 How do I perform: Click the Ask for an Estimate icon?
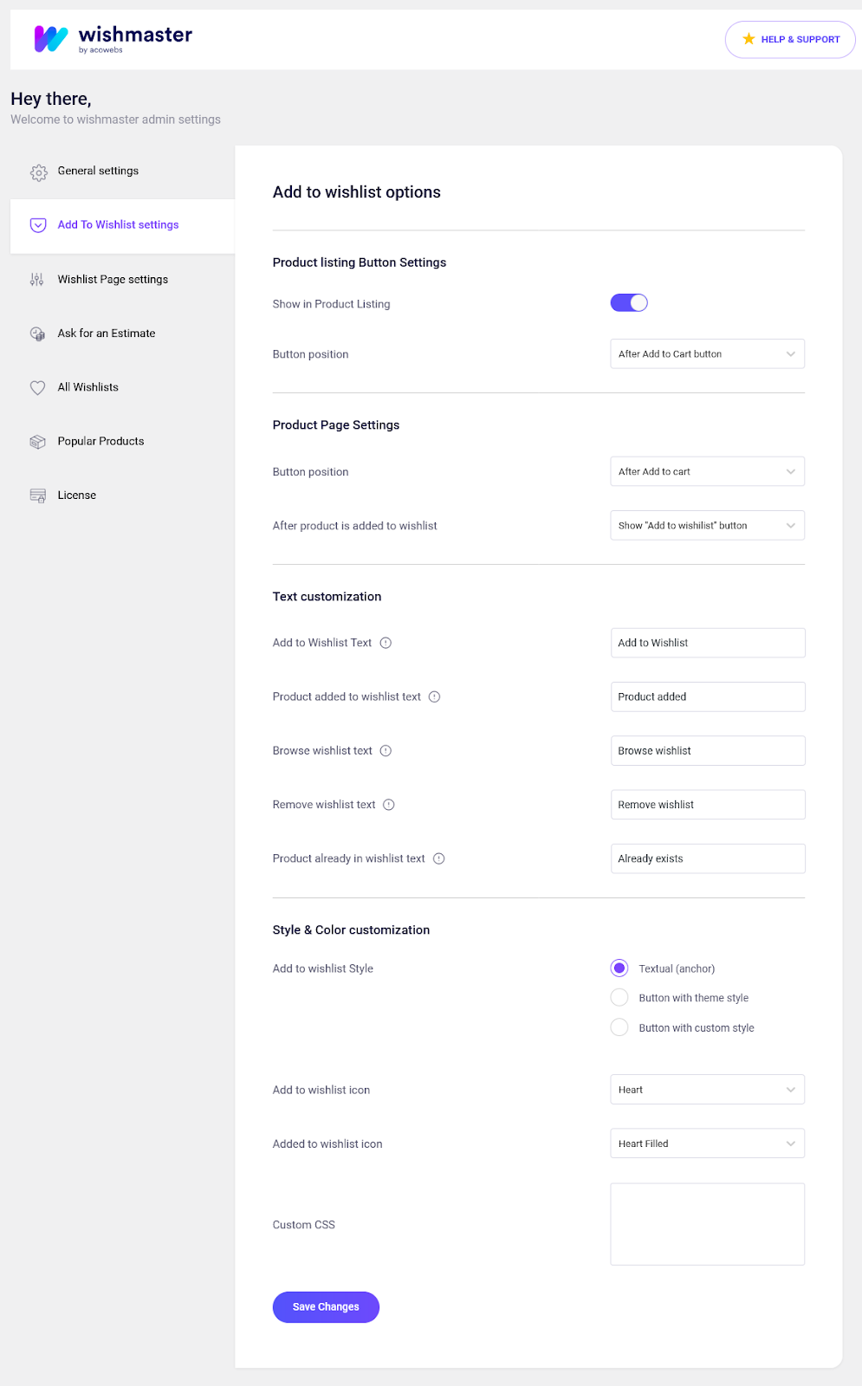tap(37, 334)
